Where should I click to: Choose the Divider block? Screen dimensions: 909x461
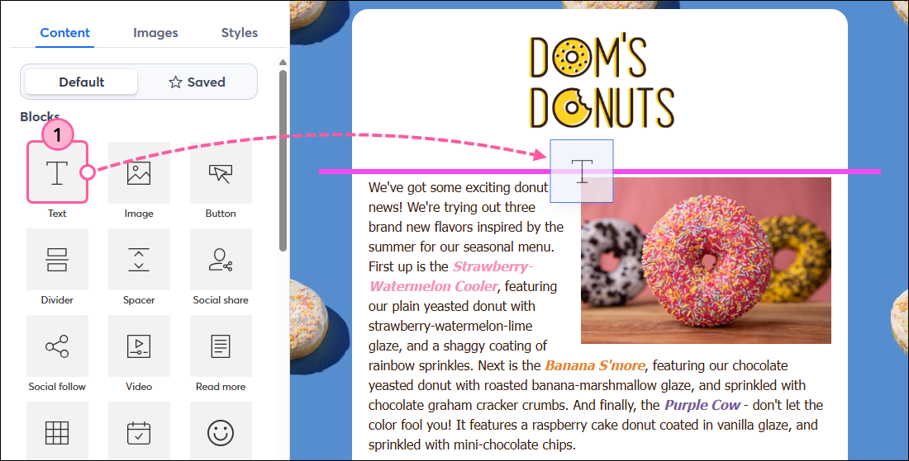point(57,259)
